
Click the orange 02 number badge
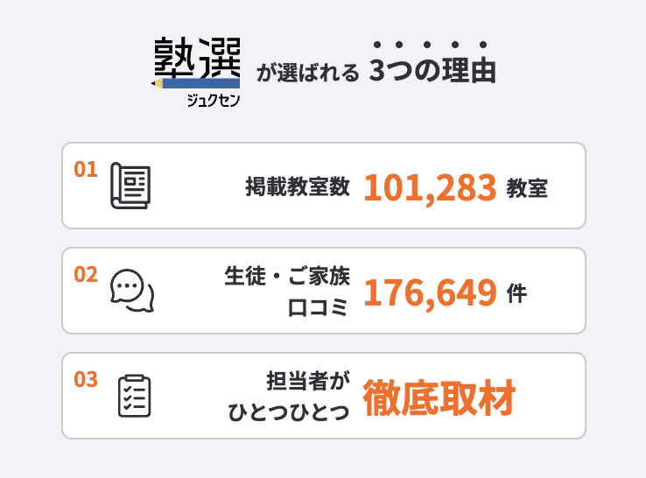(x=85, y=274)
